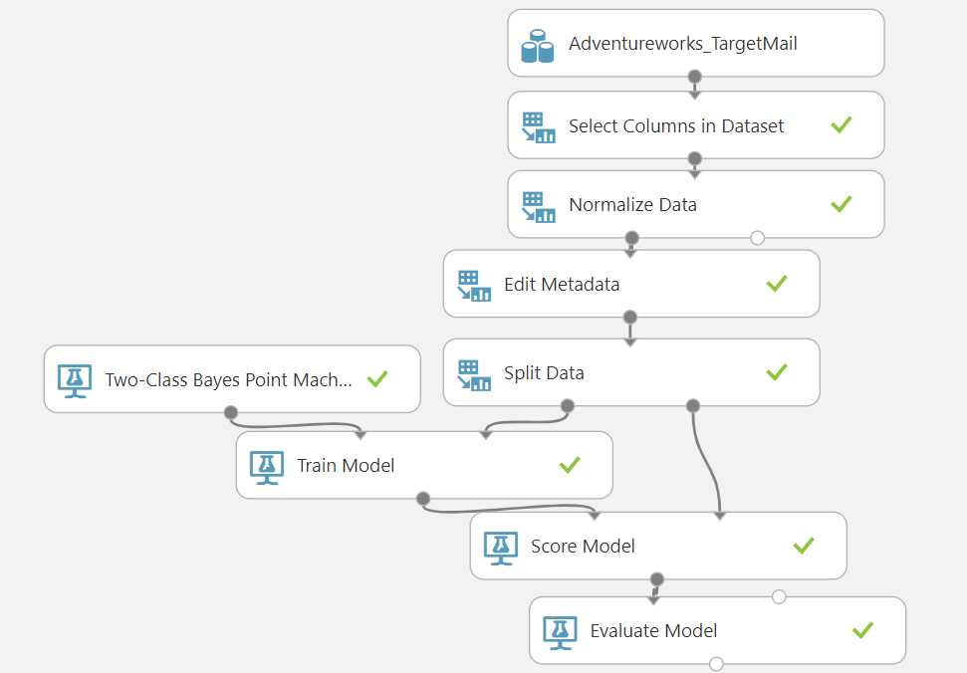Select the Edit Metadata module label

click(562, 285)
